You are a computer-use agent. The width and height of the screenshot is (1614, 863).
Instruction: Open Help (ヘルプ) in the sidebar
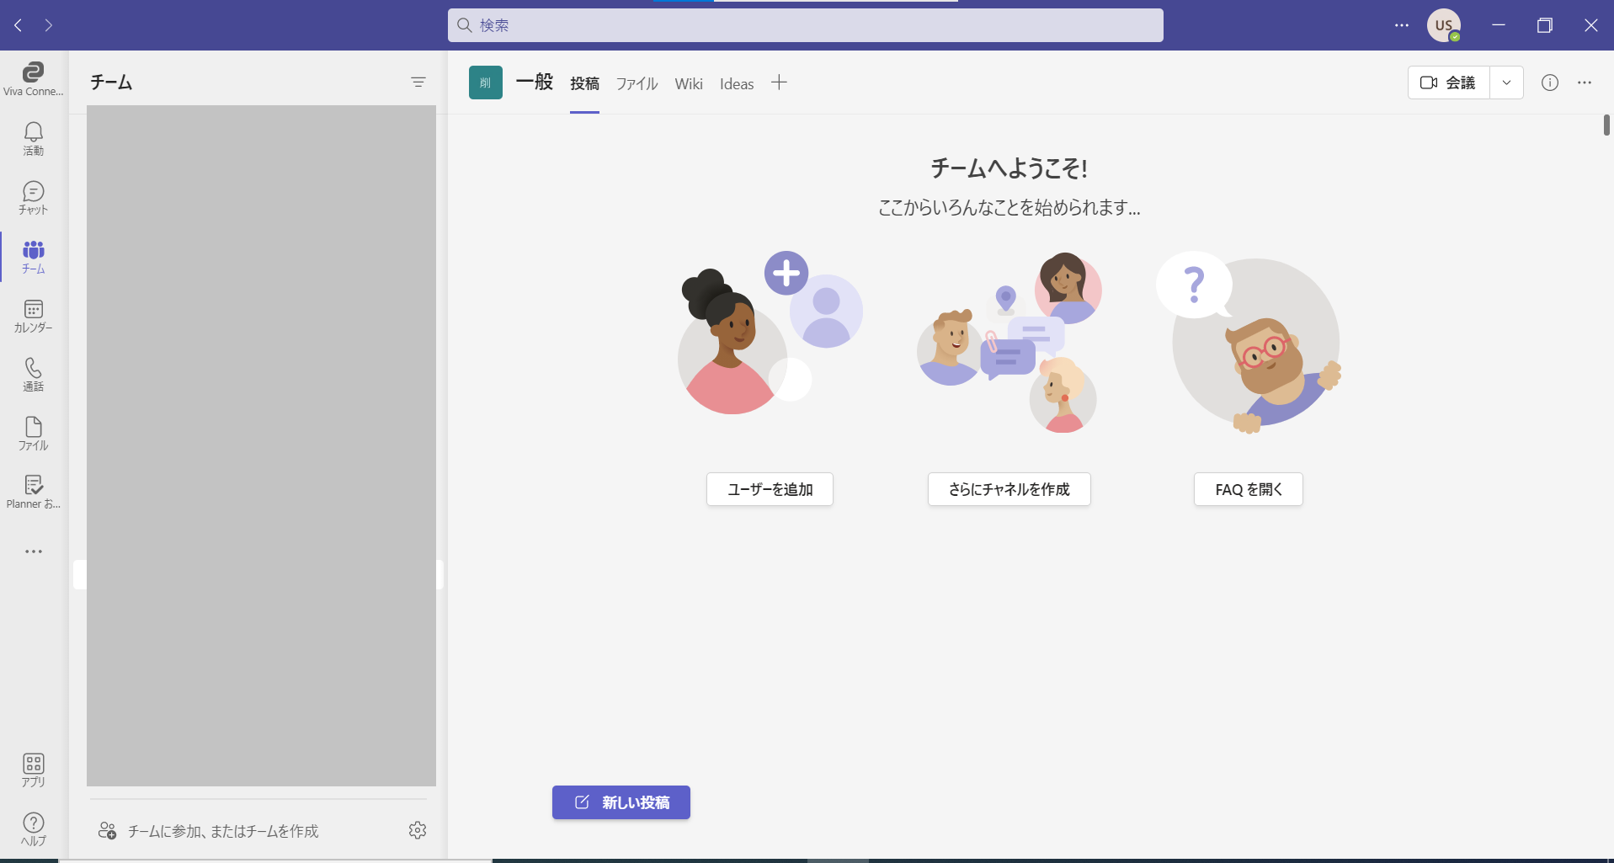tap(34, 829)
